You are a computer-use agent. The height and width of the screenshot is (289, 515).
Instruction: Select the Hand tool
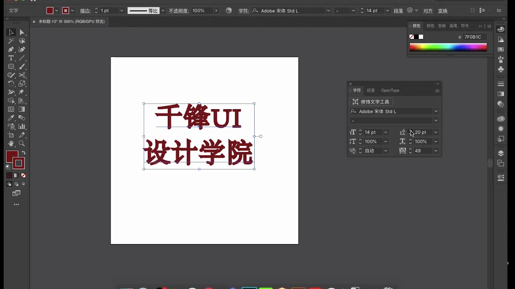(x=11, y=143)
